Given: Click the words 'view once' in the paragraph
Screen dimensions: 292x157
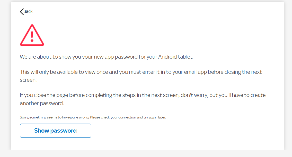Looking at the screenshot, I should [97, 72].
